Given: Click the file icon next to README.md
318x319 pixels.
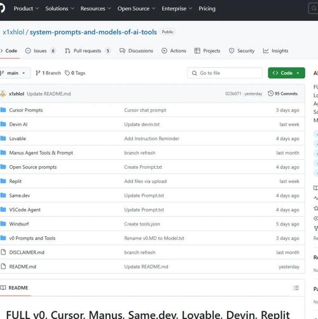Looking at the screenshot, I should click(x=3, y=266).
